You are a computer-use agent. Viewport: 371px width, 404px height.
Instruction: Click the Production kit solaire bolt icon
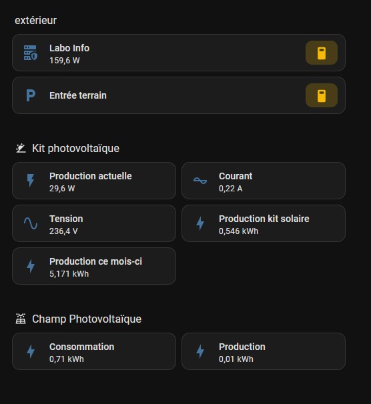[200, 223]
